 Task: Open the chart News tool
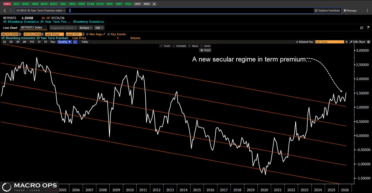point(193,46)
